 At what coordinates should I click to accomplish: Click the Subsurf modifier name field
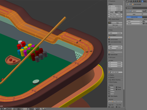point(137,11)
